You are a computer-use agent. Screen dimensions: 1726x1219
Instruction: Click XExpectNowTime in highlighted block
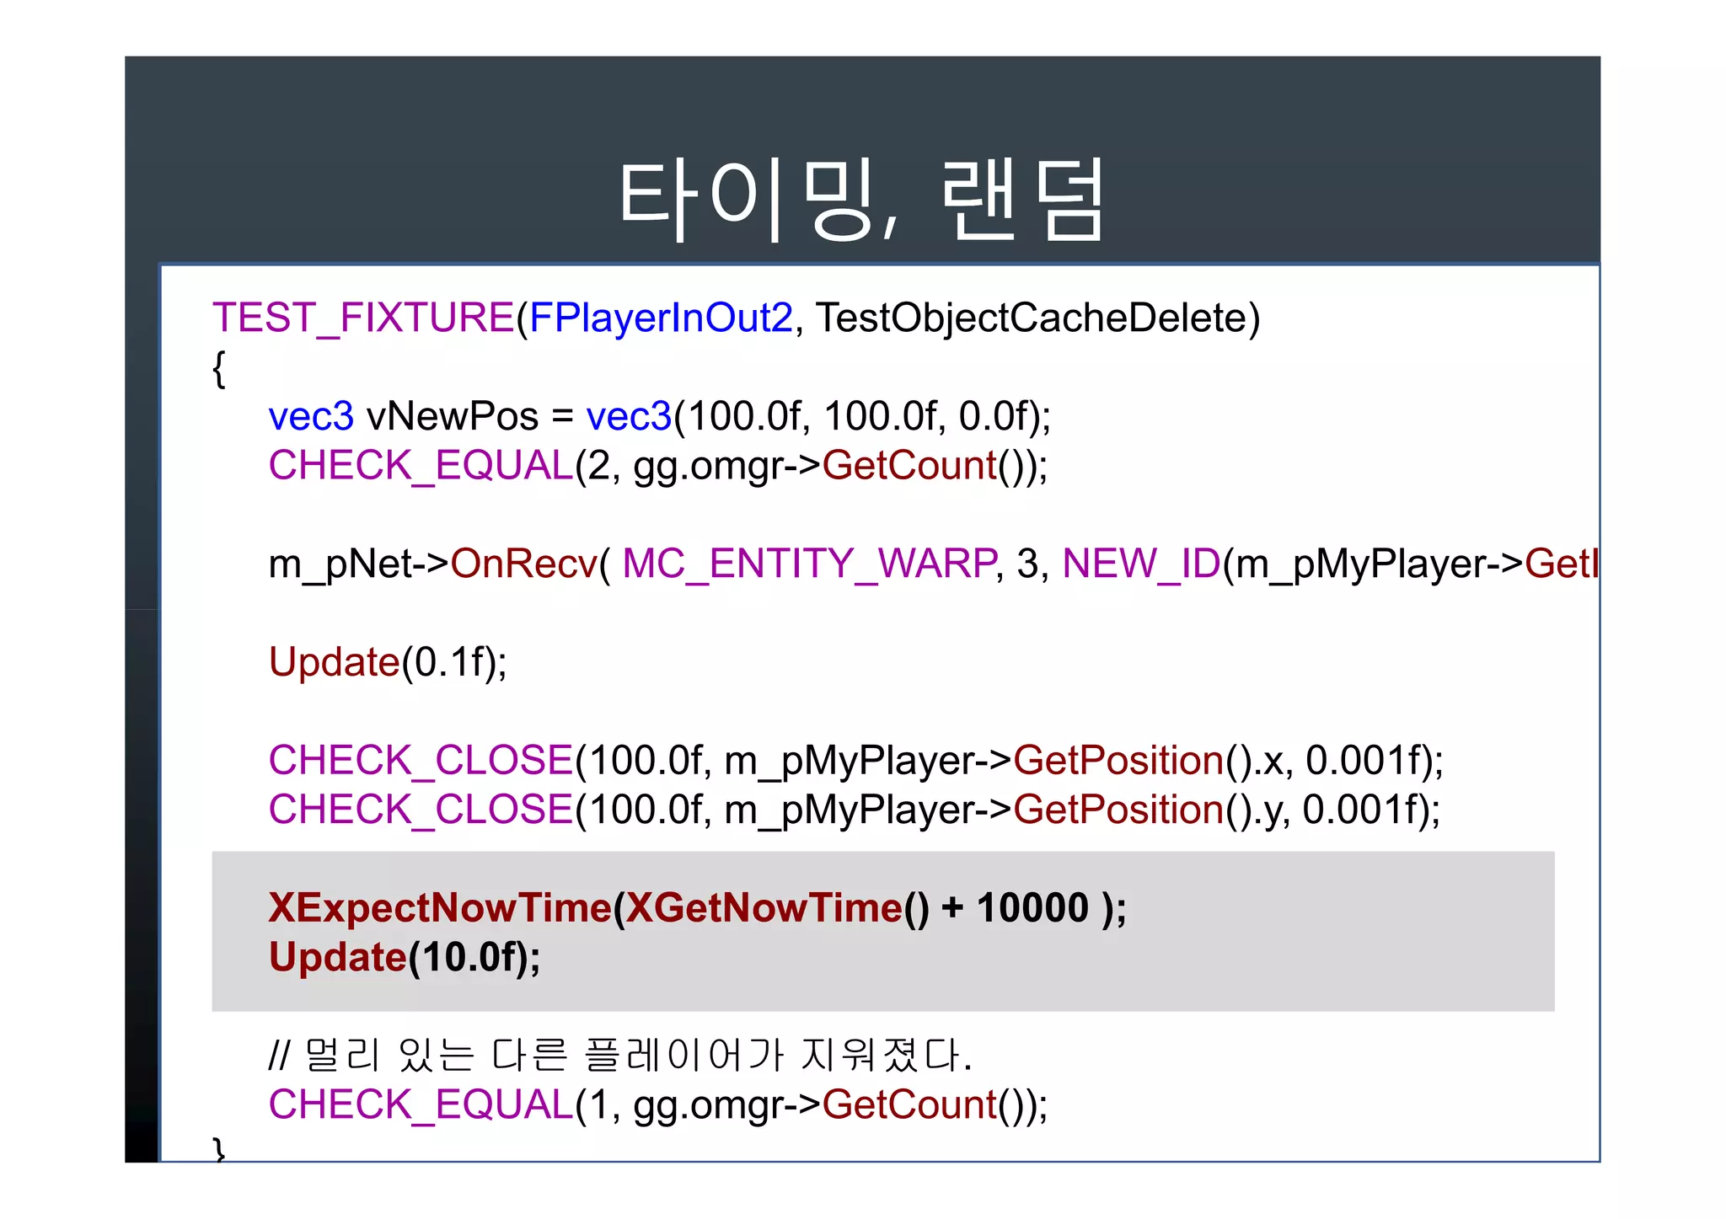click(x=440, y=908)
